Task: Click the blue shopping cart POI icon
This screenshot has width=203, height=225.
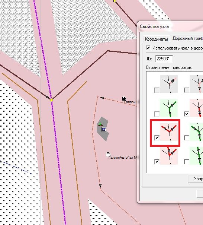Action: click(x=104, y=129)
